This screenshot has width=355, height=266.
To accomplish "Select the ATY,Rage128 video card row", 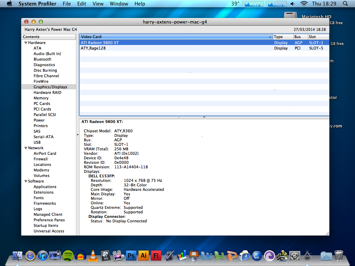I will click(204, 48).
